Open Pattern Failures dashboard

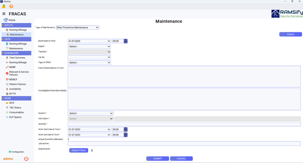point(16,84)
